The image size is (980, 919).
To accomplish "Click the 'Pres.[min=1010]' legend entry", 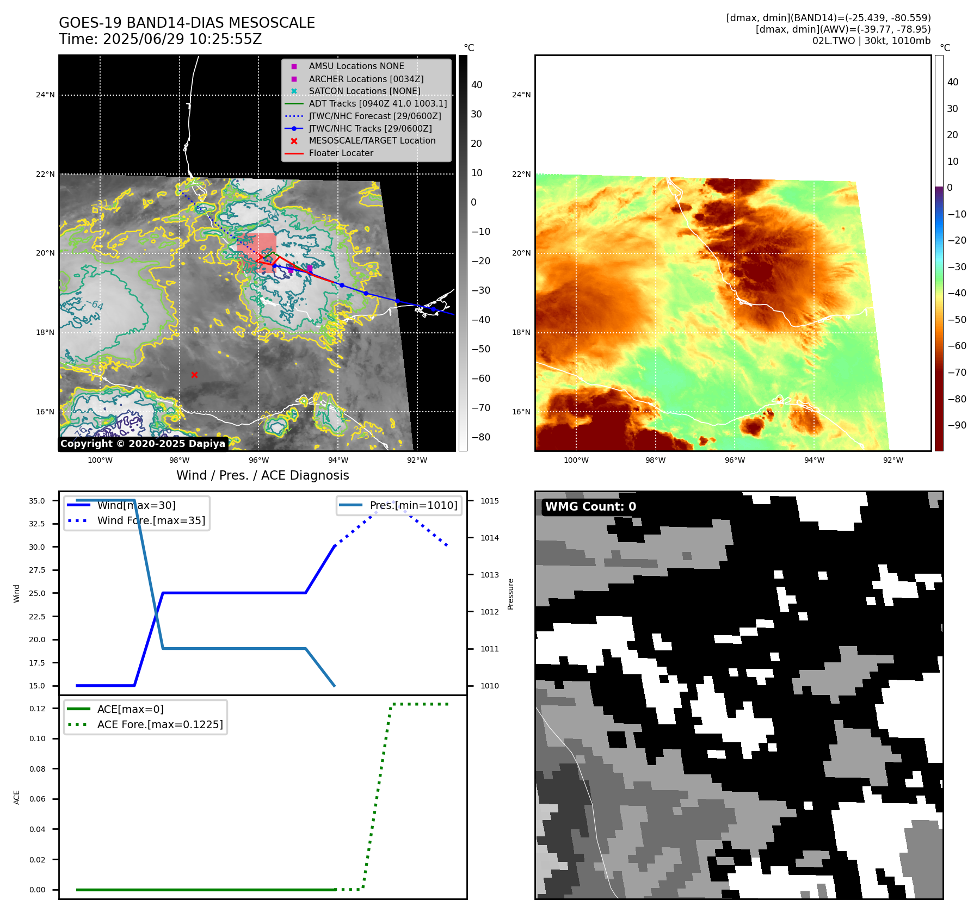I will (414, 505).
